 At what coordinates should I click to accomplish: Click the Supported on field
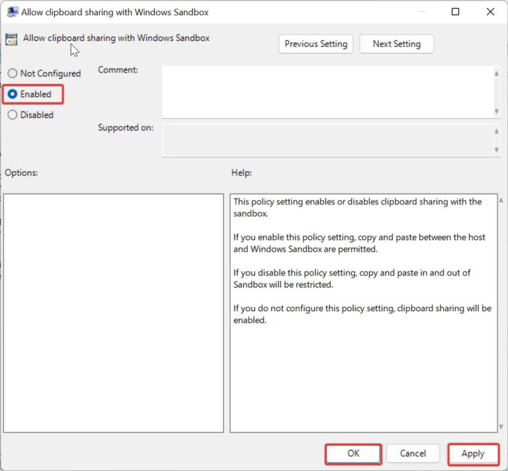coord(327,140)
